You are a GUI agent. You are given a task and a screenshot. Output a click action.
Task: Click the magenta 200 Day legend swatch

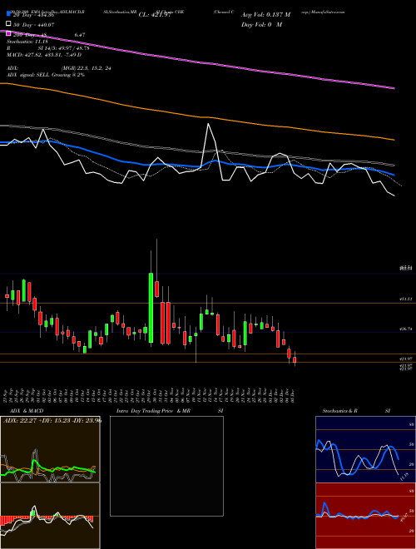[x=9, y=34]
